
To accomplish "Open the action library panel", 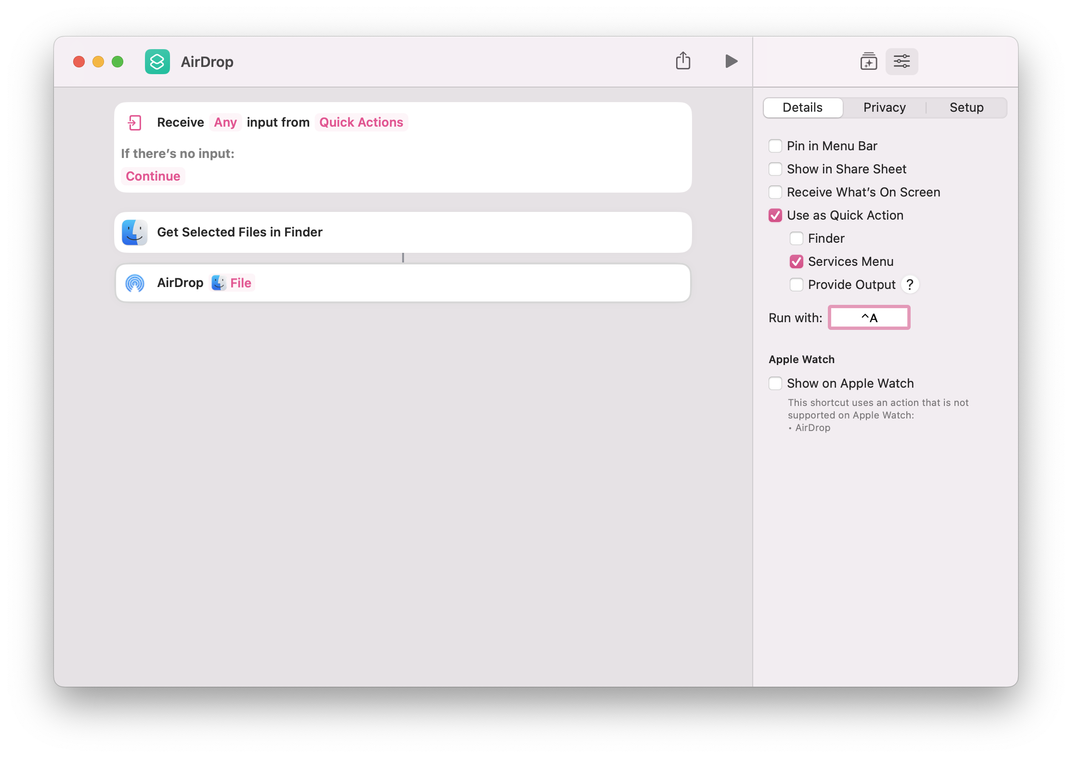I will [x=868, y=62].
